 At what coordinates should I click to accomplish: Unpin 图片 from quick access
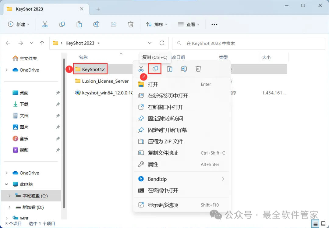tap(58, 127)
